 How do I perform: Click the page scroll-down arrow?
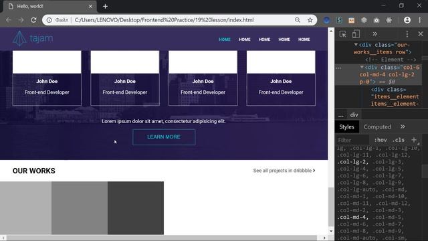pos(331,231)
